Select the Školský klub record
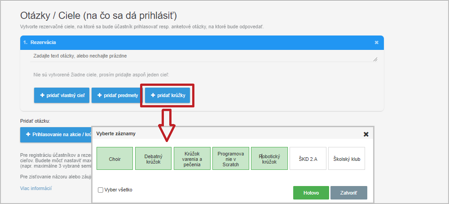The image size is (449, 204). click(x=347, y=159)
